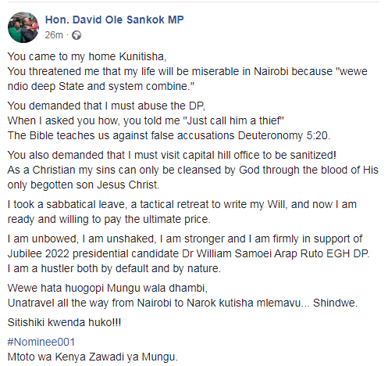The height and width of the screenshot is (366, 388).
Task: Click the 'I am unbowed, I am unshaked' line
Action: point(185,239)
